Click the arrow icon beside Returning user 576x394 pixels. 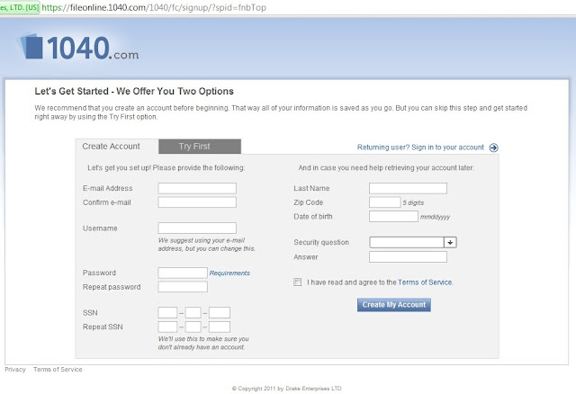(494, 148)
